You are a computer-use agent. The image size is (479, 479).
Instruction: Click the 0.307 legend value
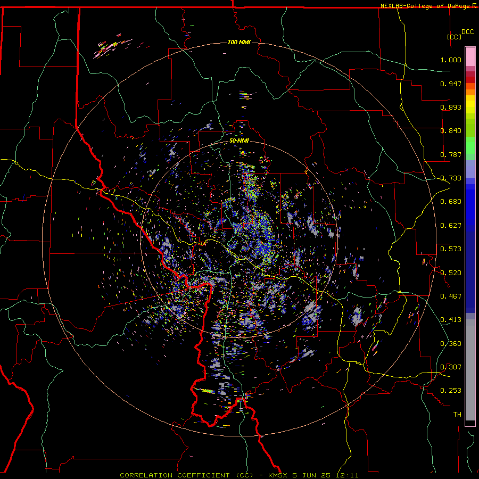tap(451, 367)
